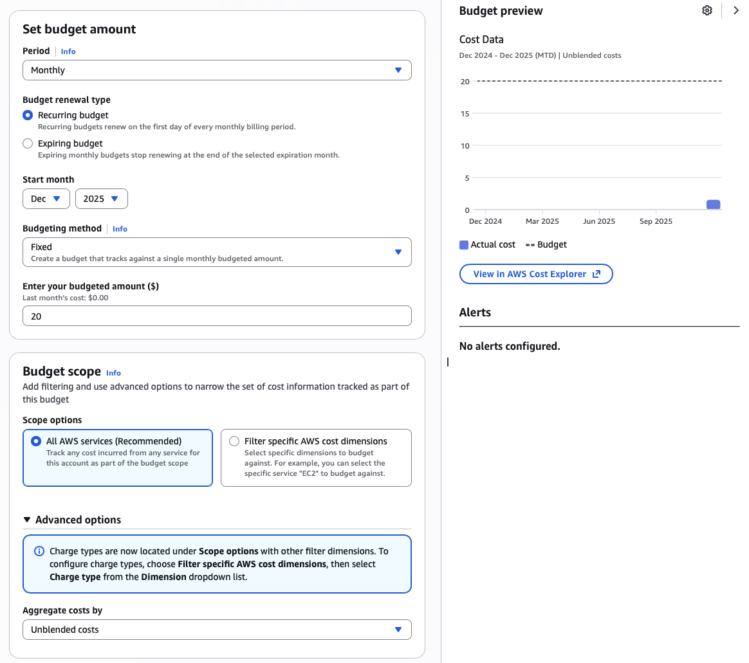
Task: Open the start year 2025 dropdown
Action: (x=102, y=199)
